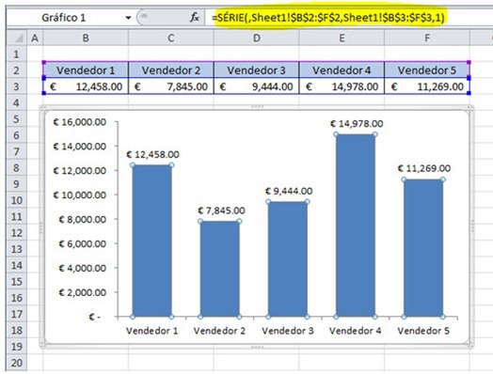Select row 1 header
The width and height of the screenshot is (493, 374).
17,54
